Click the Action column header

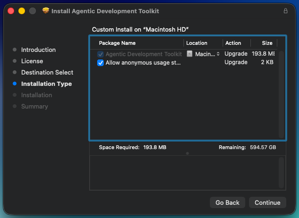[233, 43]
